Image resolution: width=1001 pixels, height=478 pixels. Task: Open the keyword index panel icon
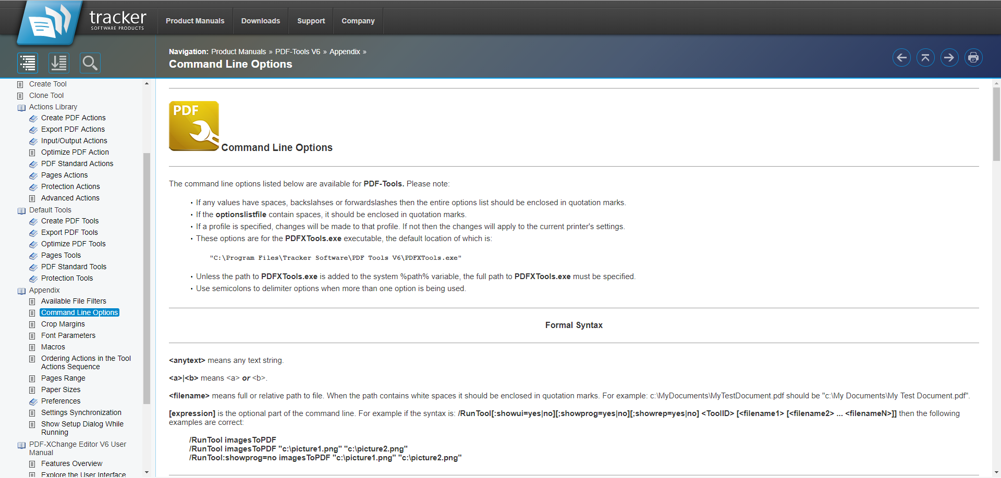(x=59, y=63)
